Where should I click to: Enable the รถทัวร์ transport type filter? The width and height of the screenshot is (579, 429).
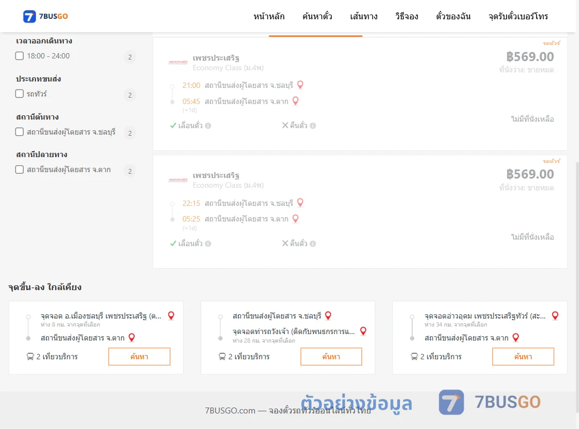pos(20,93)
